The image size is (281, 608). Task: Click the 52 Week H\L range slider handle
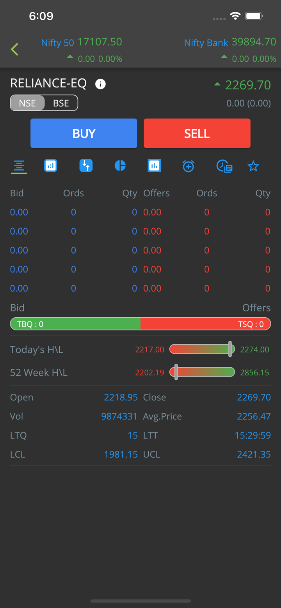coord(176,372)
